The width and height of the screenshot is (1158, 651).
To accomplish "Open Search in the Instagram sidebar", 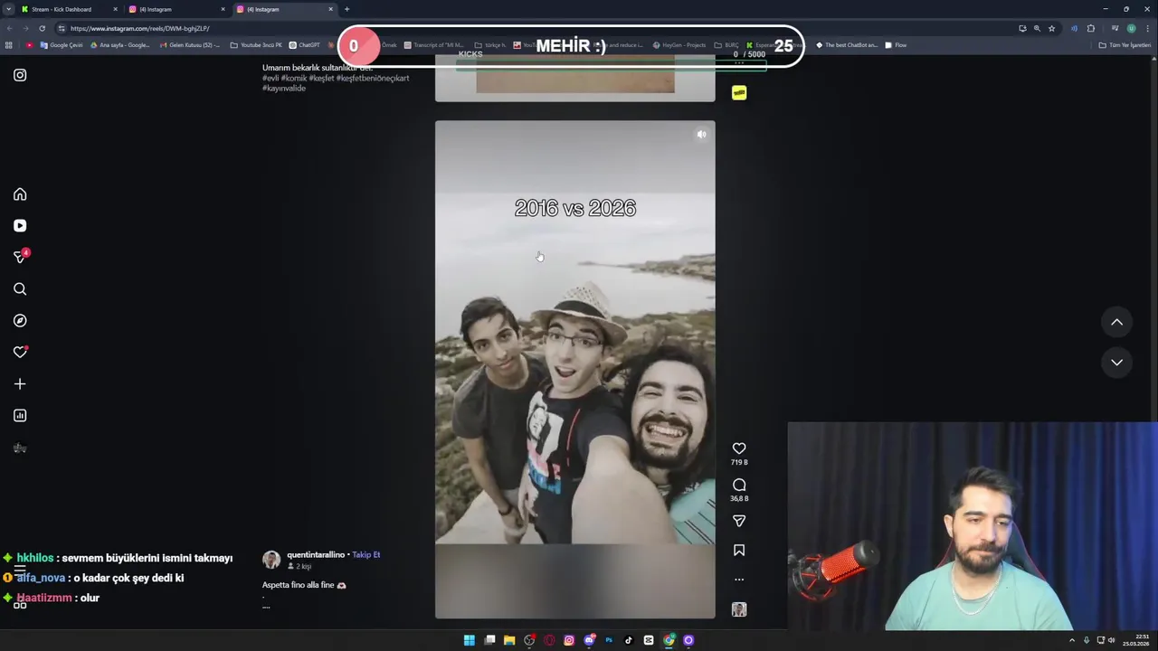I will [20, 289].
